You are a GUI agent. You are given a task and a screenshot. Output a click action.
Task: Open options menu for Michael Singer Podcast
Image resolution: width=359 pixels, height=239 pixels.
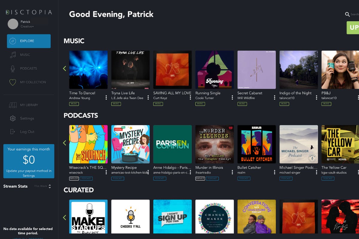coord(317,172)
